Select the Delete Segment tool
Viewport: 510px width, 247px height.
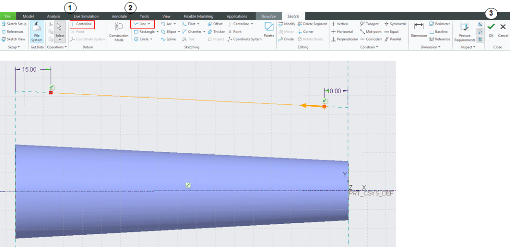click(312, 24)
